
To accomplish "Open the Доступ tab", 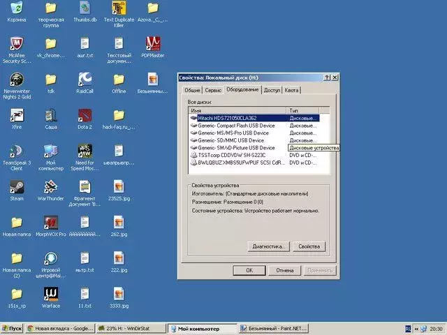I will tap(272, 90).
